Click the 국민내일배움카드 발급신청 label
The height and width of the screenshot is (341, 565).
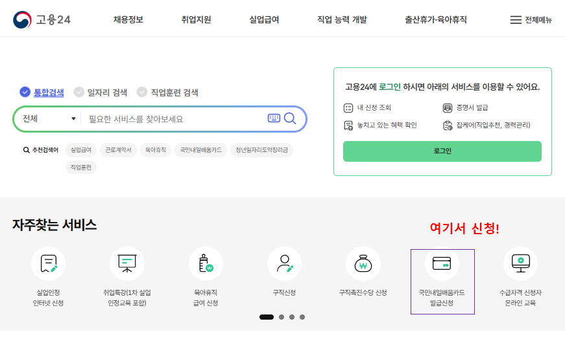click(442, 298)
